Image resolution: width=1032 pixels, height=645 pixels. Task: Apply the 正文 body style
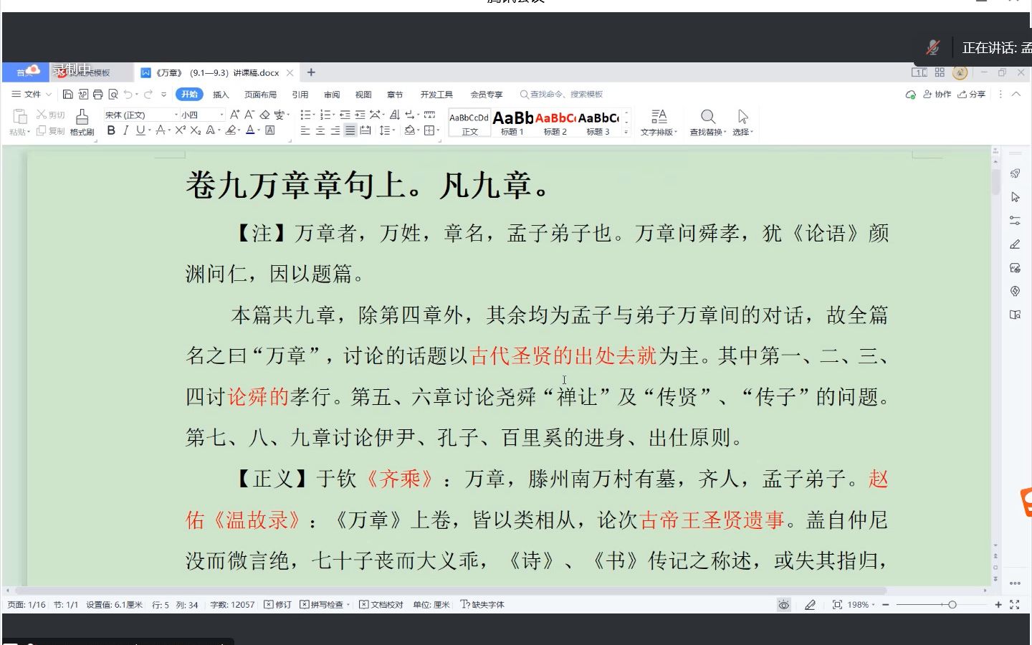tap(469, 123)
